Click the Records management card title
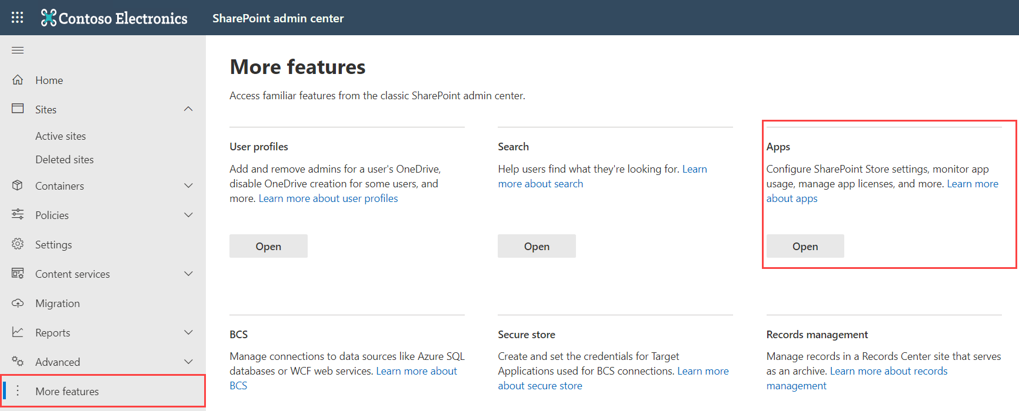The image size is (1019, 411). (x=817, y=335)
